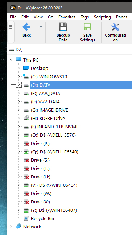Expand the (E:) AAA_DATA node
This screenshot has height=235, width=132.
tap(18, 93)
